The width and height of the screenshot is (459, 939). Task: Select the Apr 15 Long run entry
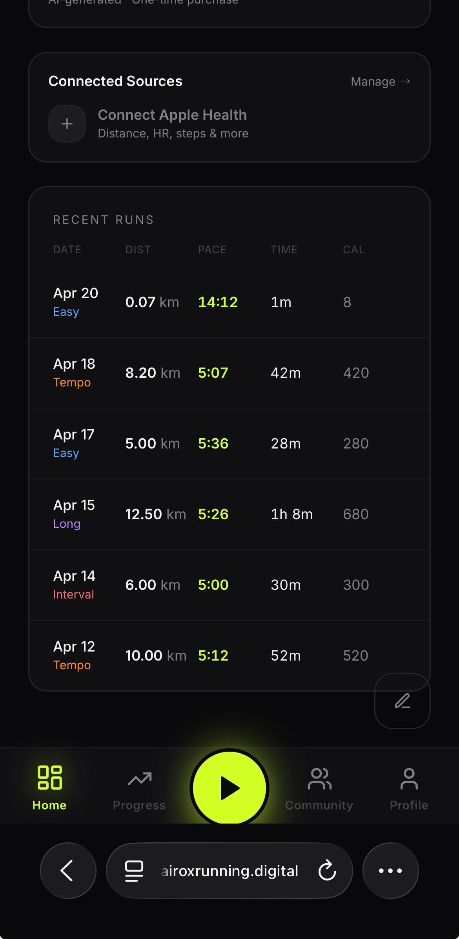point(229,514)
